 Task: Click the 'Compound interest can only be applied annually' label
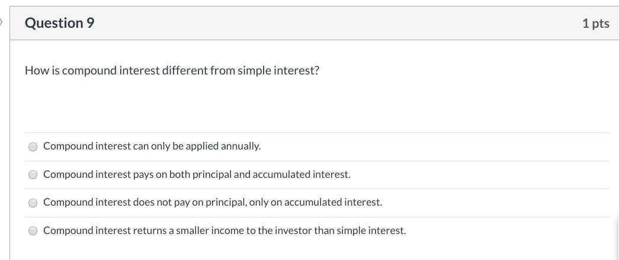point(152,146)
